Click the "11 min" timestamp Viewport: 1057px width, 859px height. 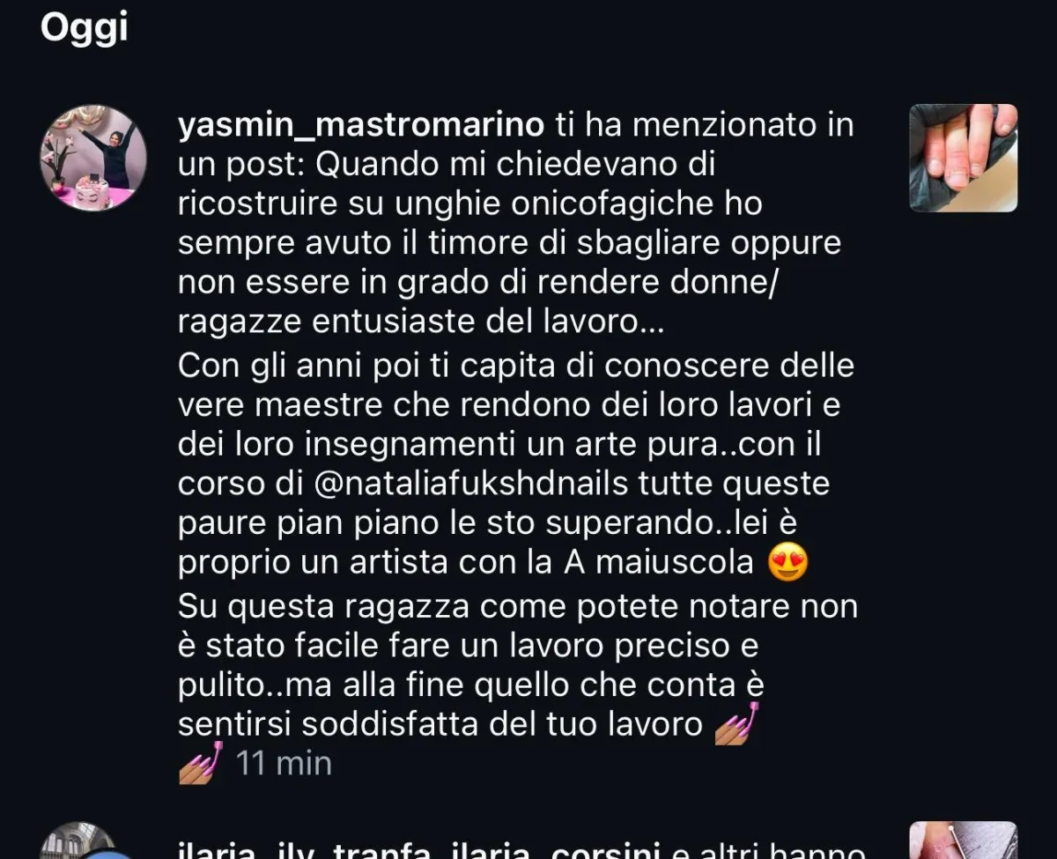tap(284, 763)
